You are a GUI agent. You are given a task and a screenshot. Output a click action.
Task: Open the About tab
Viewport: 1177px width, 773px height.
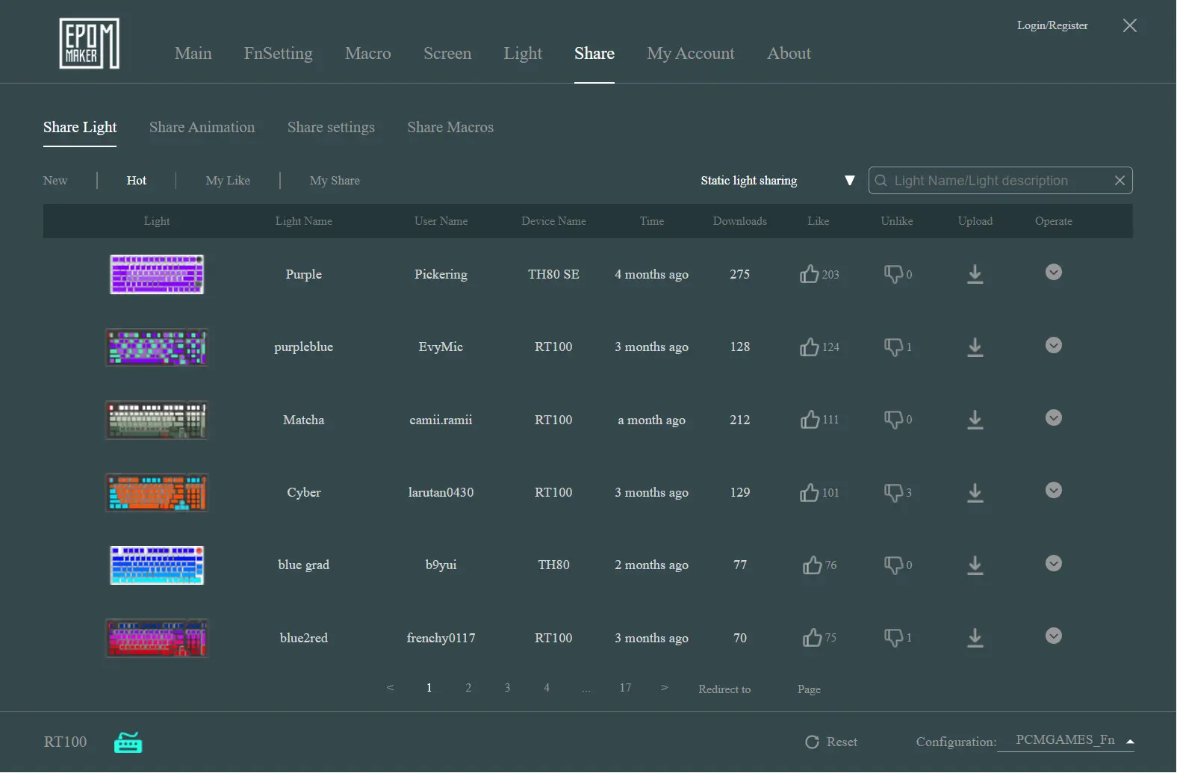coord(789,53)
